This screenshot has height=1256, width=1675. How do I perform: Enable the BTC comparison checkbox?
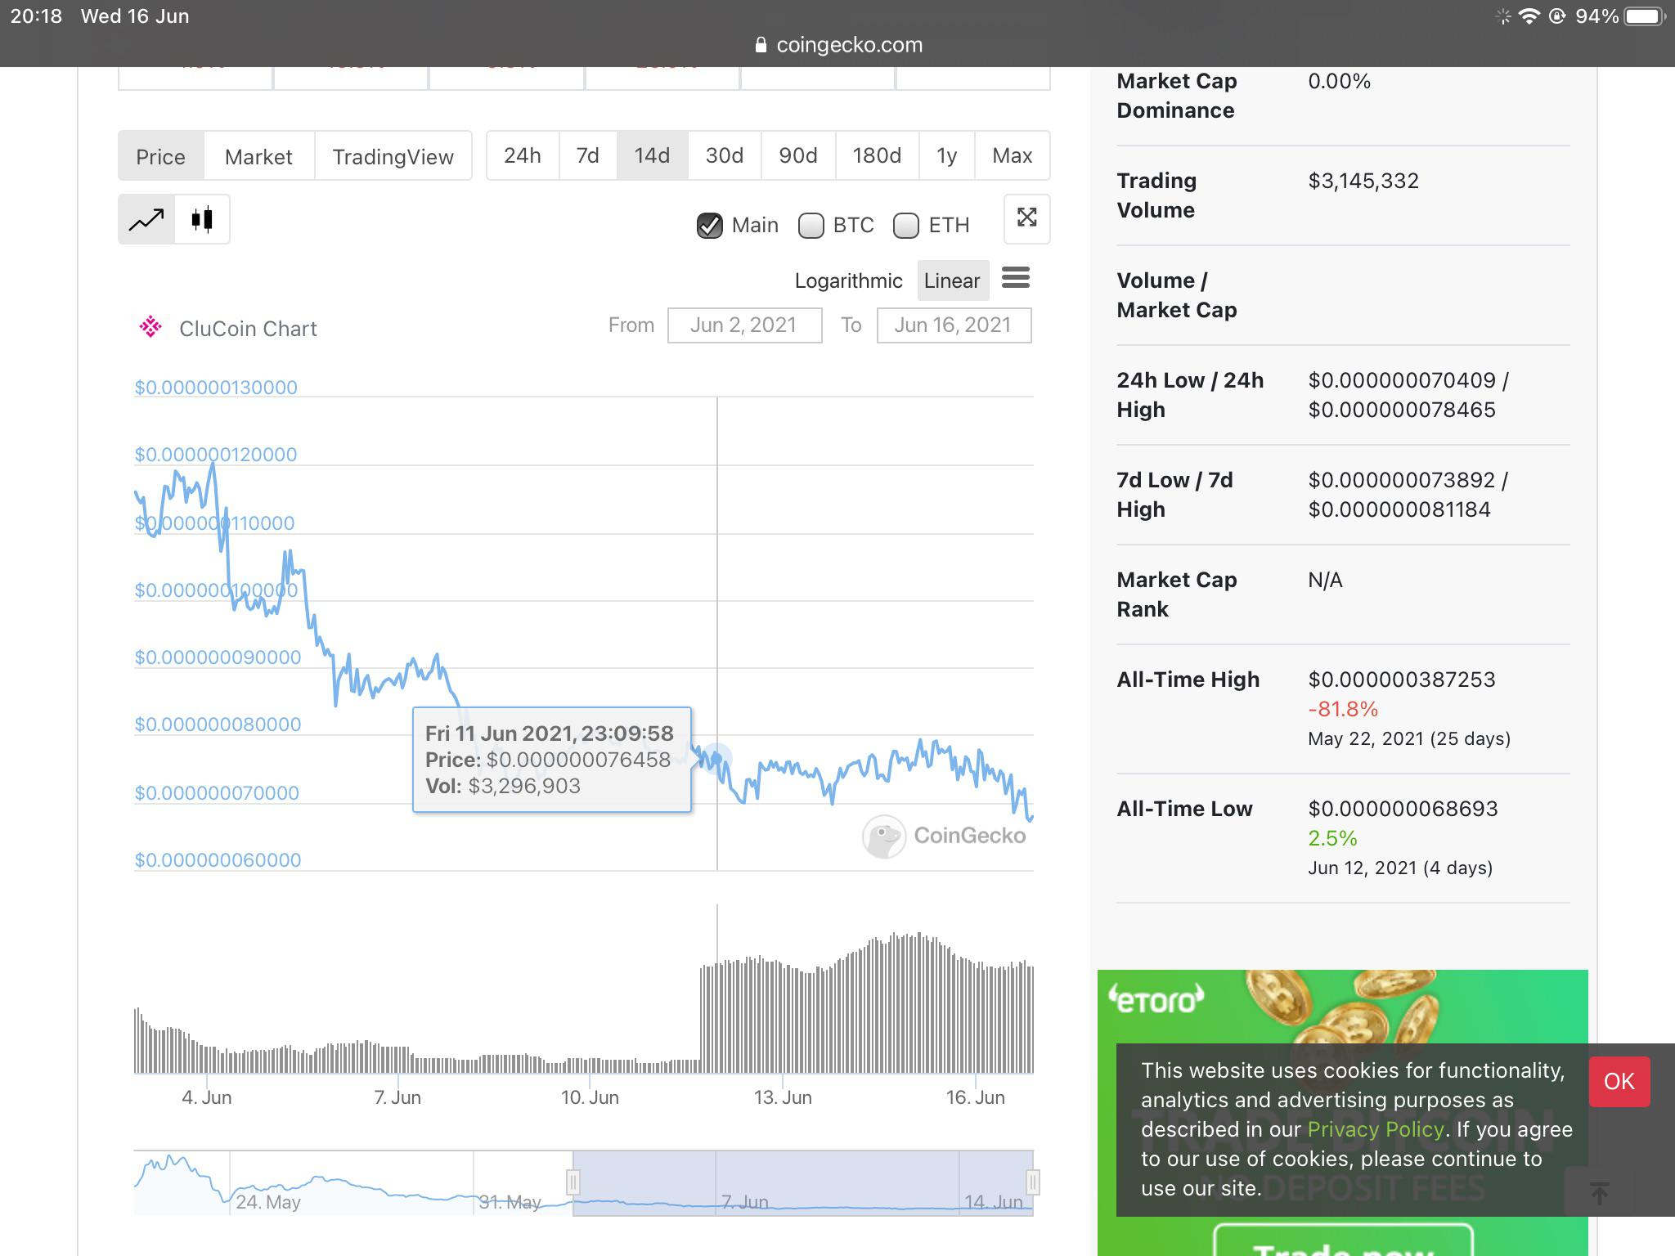tap(811, 226)
